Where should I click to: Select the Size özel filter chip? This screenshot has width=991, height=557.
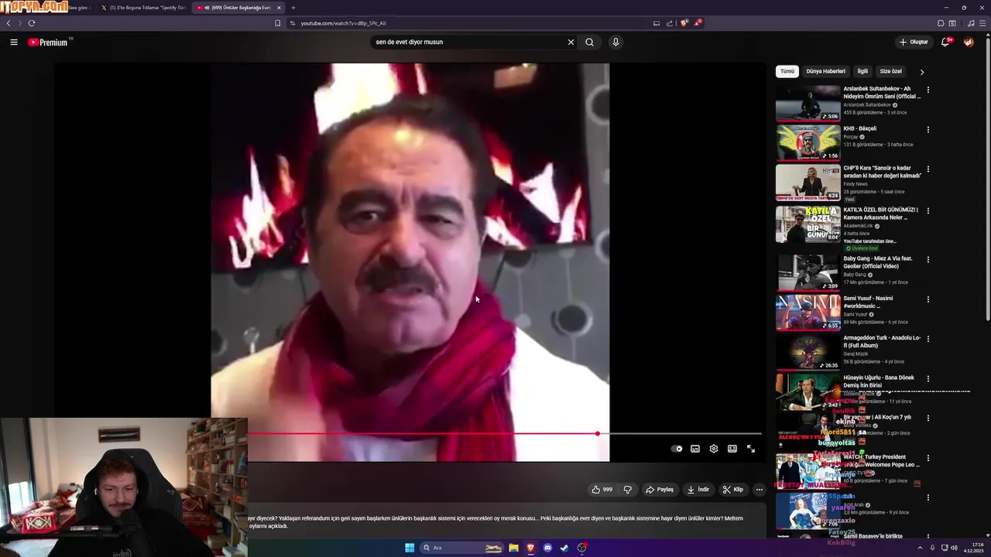(890, 71)
